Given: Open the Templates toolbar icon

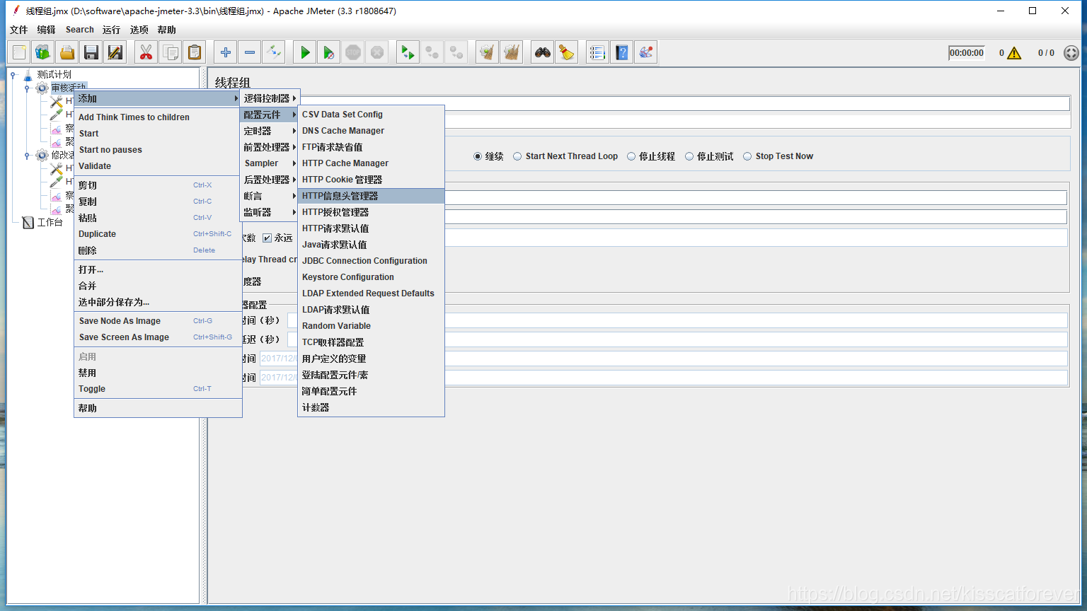Looking at the screenshot, I should point(43,52).
